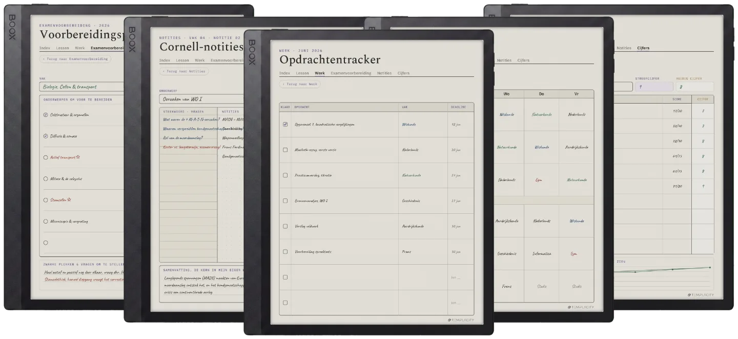Click the star icon beside Actief transport
The height and width of the screenshot is (339, 738).
pos(78,157)
